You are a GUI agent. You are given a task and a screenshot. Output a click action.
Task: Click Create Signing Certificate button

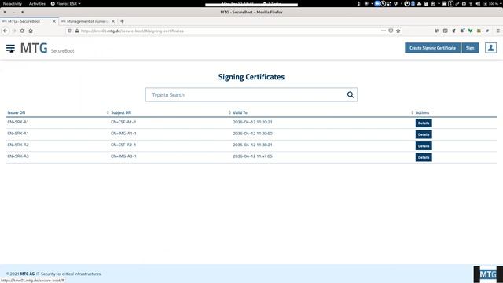point(432,48)
